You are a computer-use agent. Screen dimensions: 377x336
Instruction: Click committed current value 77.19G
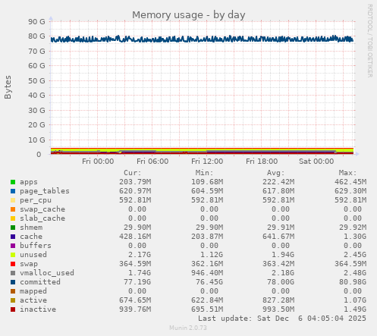pos(137,282)
